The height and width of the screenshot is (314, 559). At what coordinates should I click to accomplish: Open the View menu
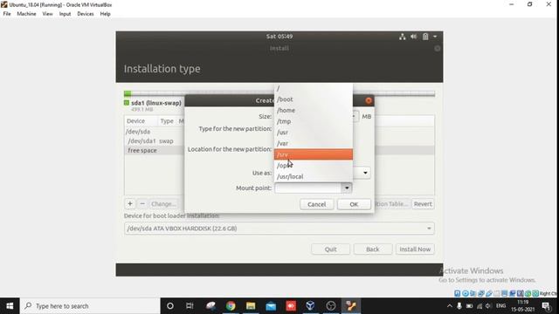click(x=47, y=14)
